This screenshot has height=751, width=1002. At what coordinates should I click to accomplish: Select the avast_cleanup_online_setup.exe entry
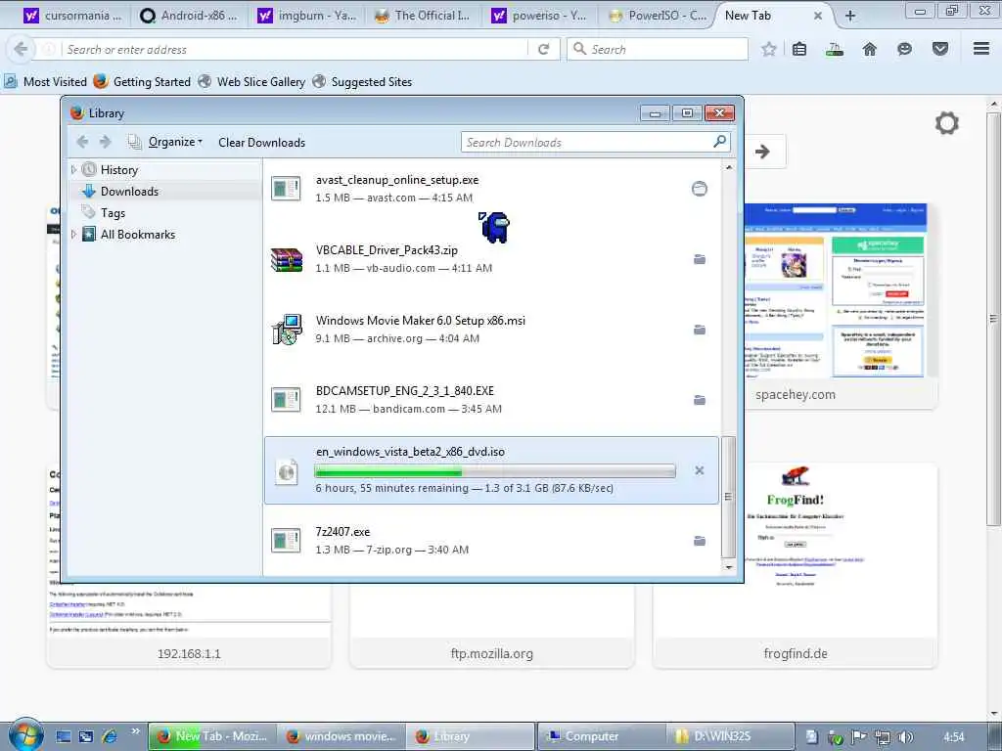491,189
